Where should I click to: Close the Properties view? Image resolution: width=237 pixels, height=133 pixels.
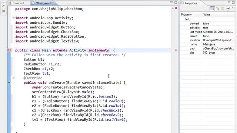click(x=200, y=3)
